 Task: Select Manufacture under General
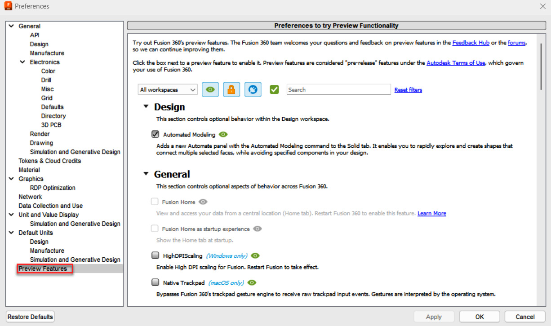(47, 53)
